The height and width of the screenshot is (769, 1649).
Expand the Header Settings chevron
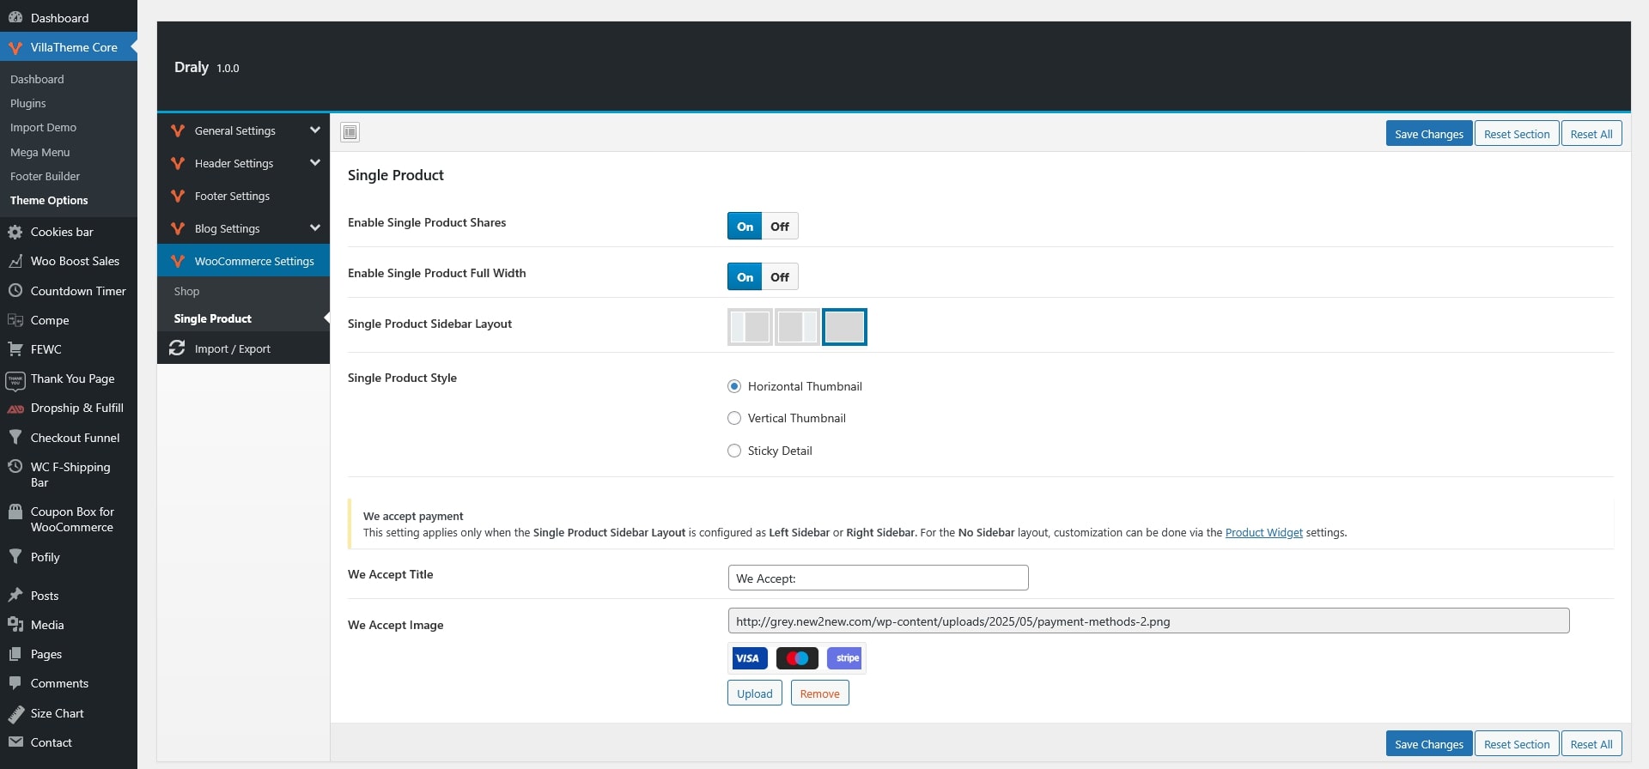(x=314, y=163)
